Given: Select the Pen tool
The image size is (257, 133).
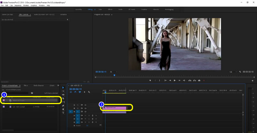Looking at the screenshot, I should coord(63,106).
